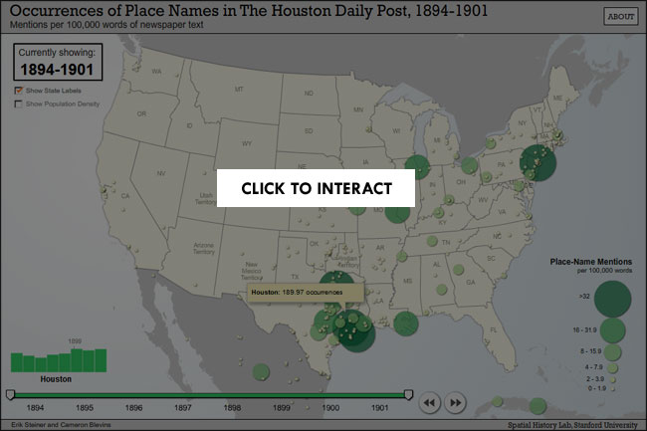Select the right timeline slider handle
Viewport: 647px width, 431px height.
pyautogui.click(x=408, y=394)
